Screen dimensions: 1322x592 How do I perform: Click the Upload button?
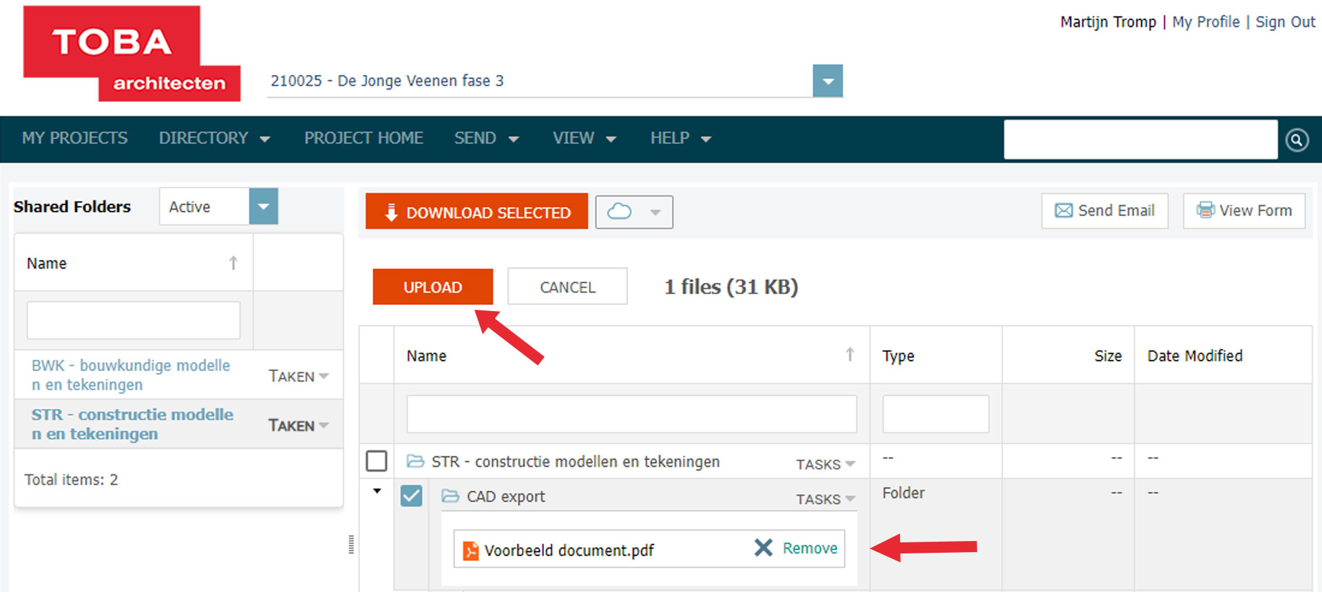point(432,287)
